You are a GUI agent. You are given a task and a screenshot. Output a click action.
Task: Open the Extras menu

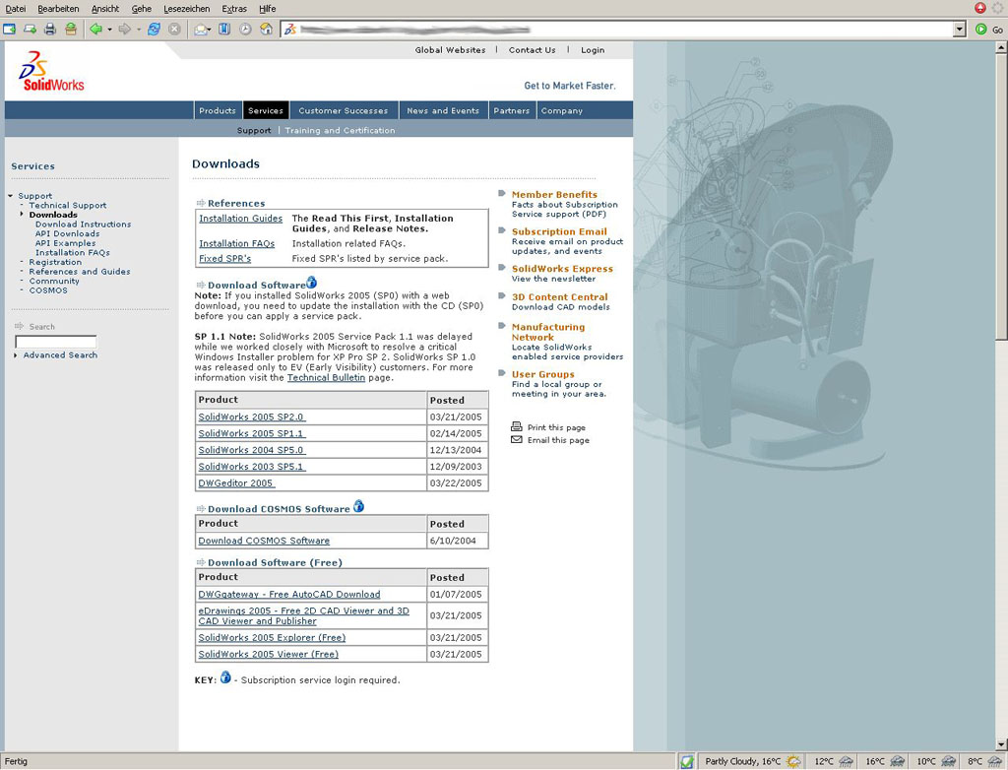tap(234, 8)
